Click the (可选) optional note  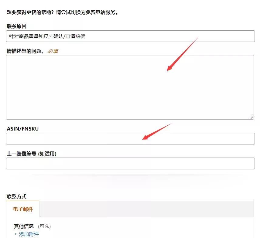point(44,226)
